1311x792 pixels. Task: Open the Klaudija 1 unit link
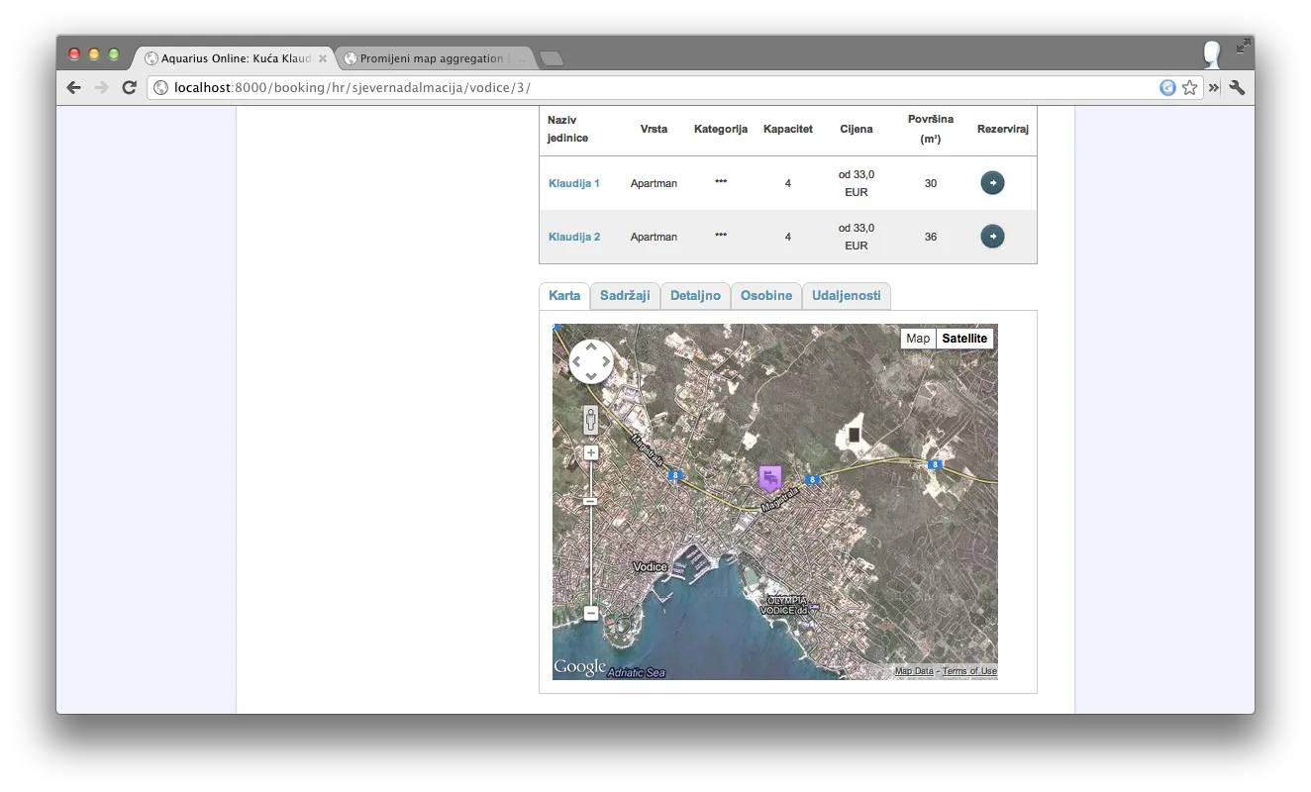tap(574, 184)
